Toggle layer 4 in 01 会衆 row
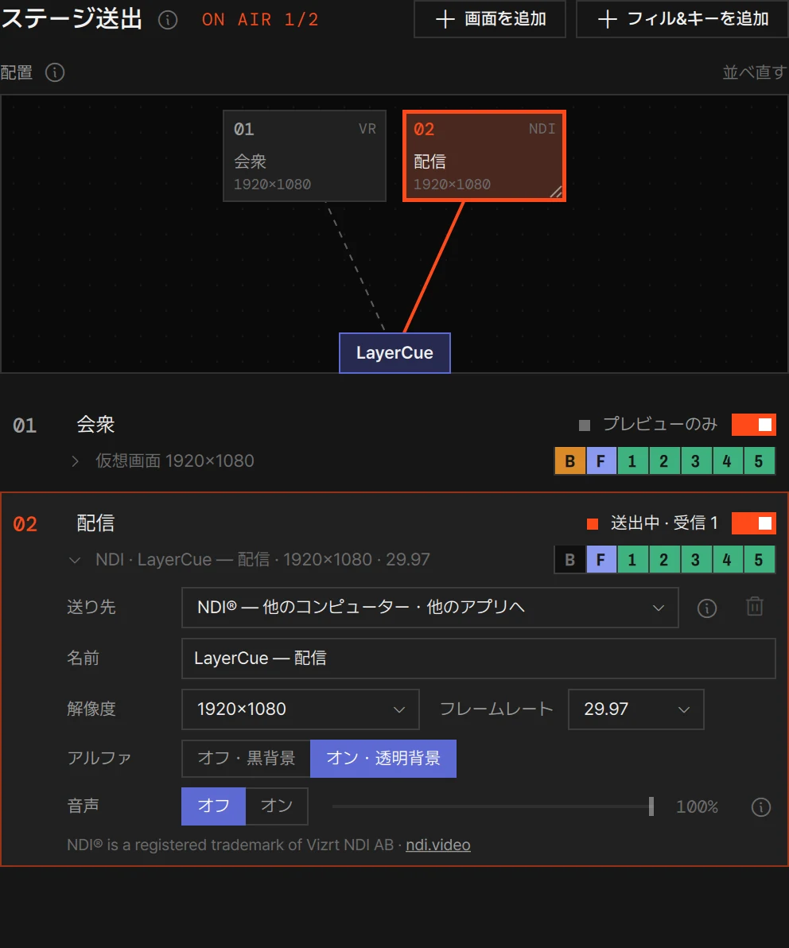This screenshot has height=948, width=789. (x=727, y=461)
